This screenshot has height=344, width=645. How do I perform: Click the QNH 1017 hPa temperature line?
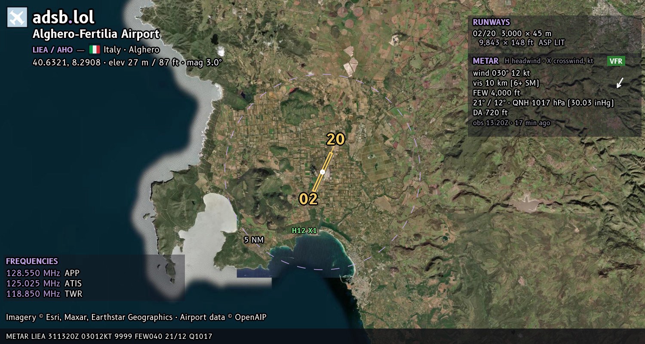(543, 103)
